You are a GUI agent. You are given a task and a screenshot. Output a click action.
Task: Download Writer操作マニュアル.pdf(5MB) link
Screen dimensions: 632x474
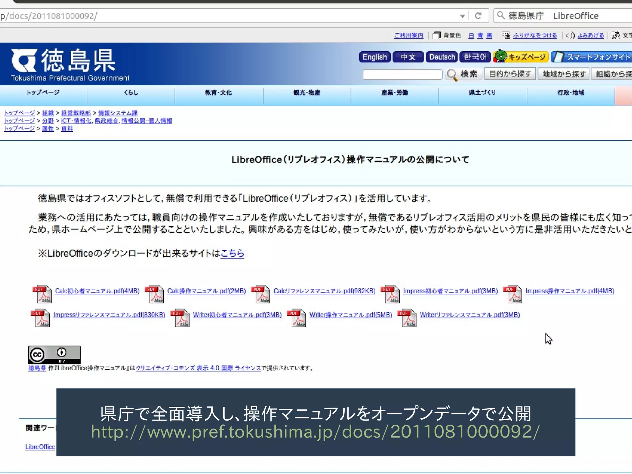[x=351, y=315]
